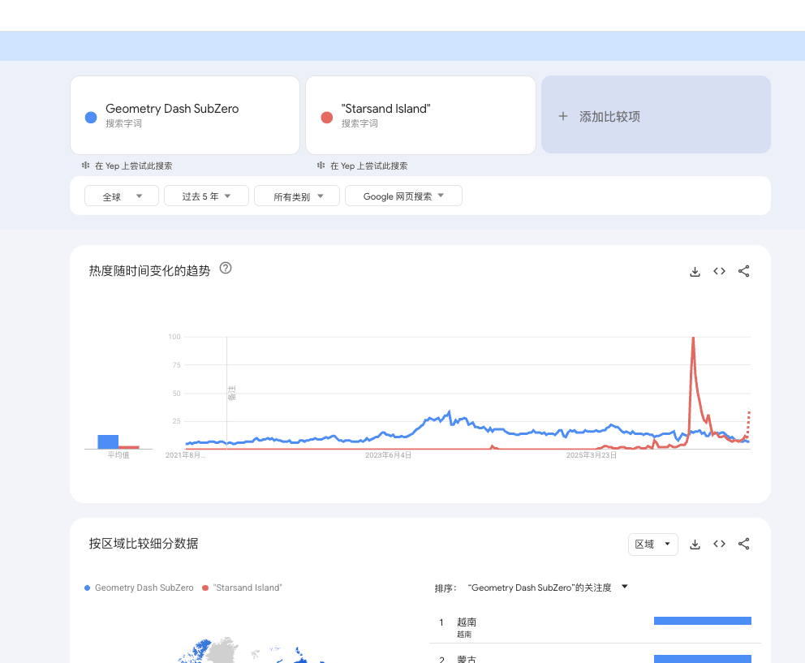Click the blue interest bar beside 越南
The width and height of the screenshot is (805, 663).
702,621
